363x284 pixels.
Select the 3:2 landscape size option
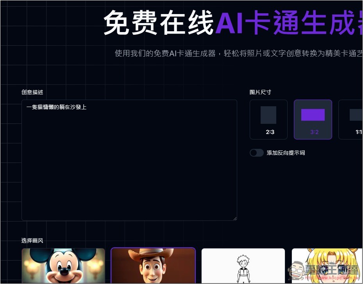click(x=313, y=120)
